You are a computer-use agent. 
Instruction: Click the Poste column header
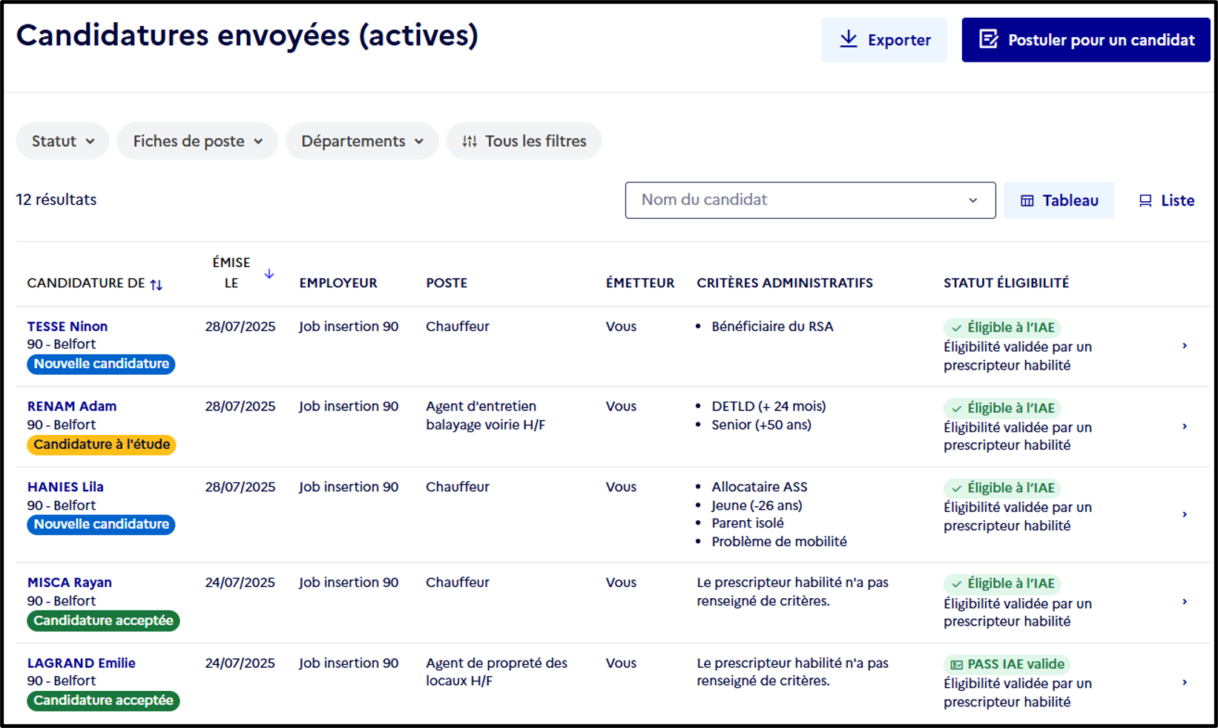click(447, 283)
